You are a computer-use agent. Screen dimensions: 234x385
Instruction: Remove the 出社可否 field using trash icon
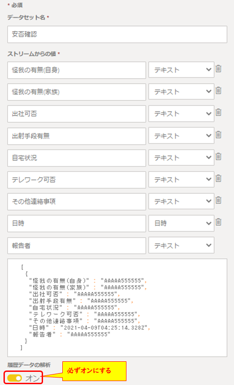[218, 112]
